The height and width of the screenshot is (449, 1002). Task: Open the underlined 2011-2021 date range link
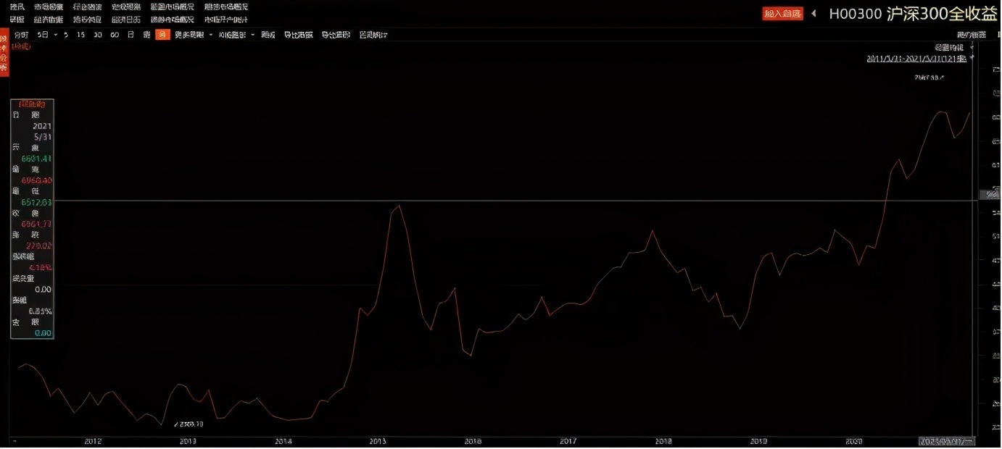tap(917, 59)
